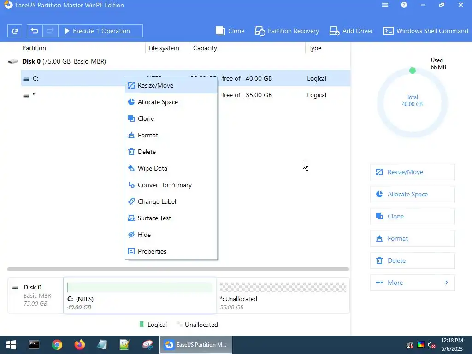The height and width of the screenshot is (354, 472).
Task: Open the list menu icon in the title bar
Action: pos(385,5)
